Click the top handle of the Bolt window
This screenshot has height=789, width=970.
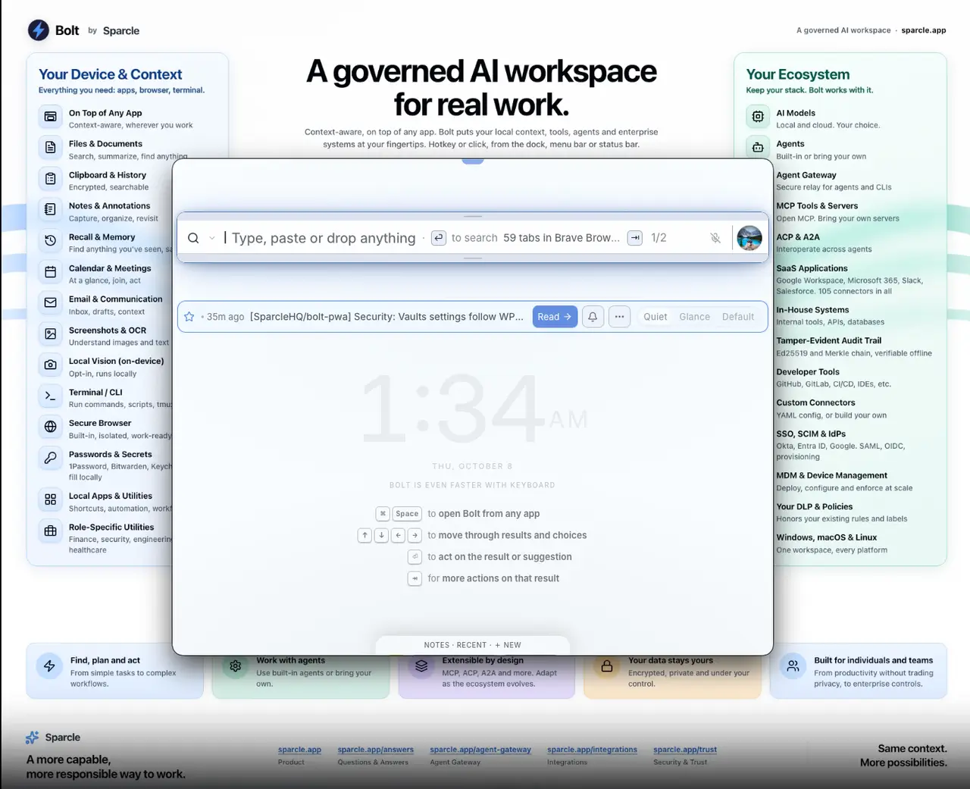473,161
